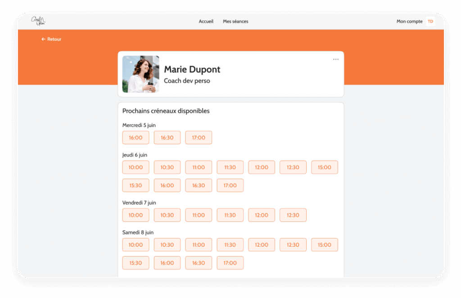461x298 pixels.
Task: Select 17:00 slot on Jeudi 6 juin
Action: point(230,185)
